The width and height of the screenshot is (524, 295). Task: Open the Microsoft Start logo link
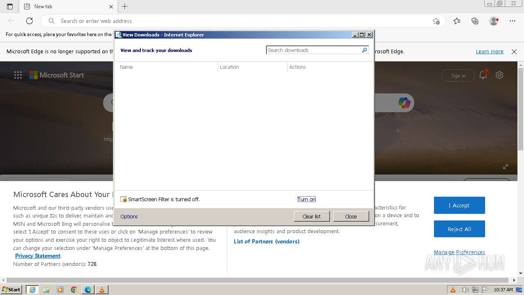[x=56, y=75]
